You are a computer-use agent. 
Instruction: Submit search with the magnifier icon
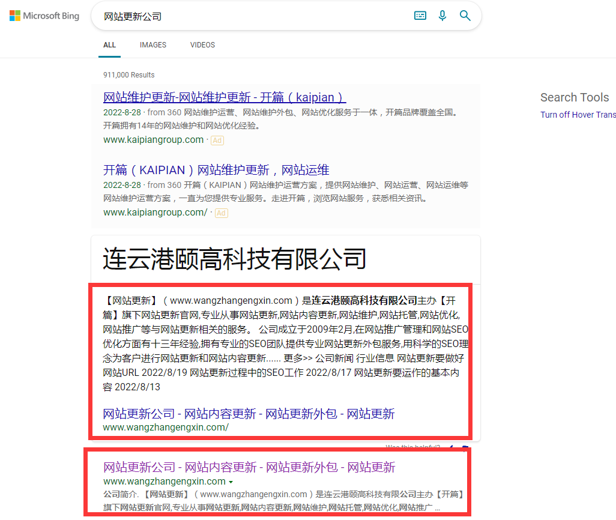click(x=465, y=16)
